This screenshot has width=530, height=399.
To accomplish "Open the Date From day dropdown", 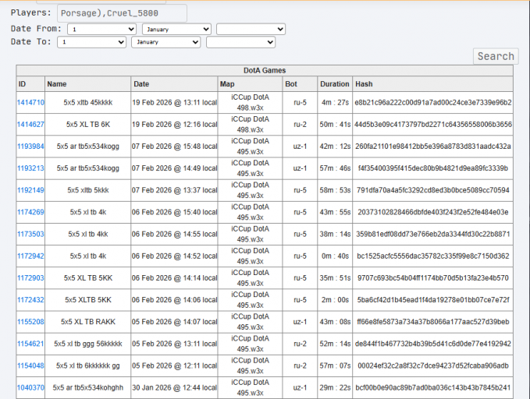I will pyautogui.click(x=101, y=29).
